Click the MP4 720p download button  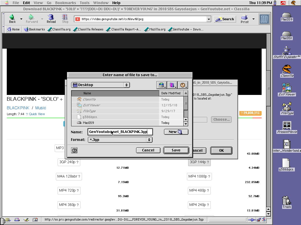[69, 190]
